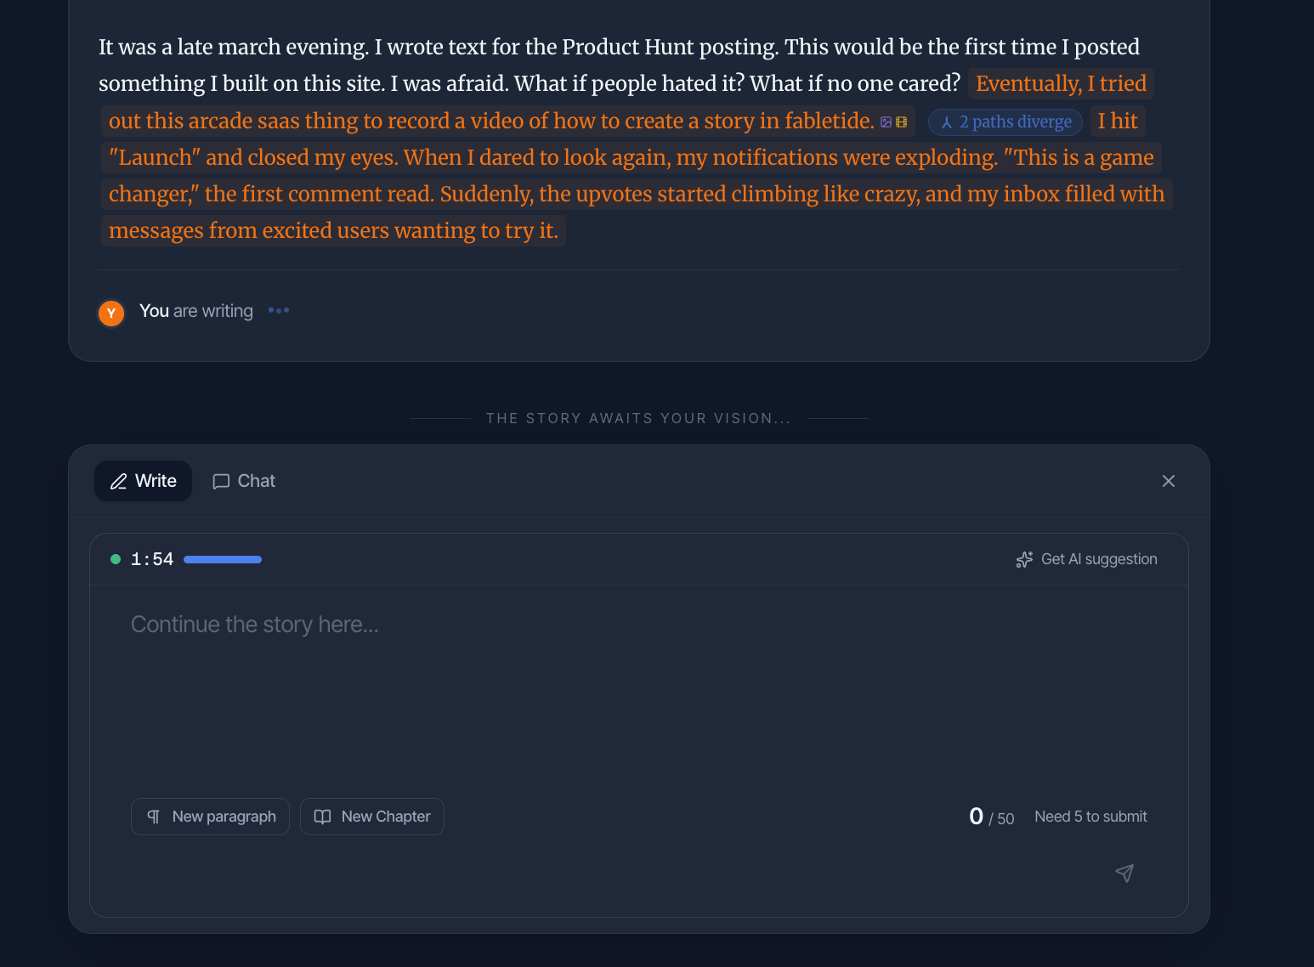Click the timer progress bar next to 1:54

223,559
